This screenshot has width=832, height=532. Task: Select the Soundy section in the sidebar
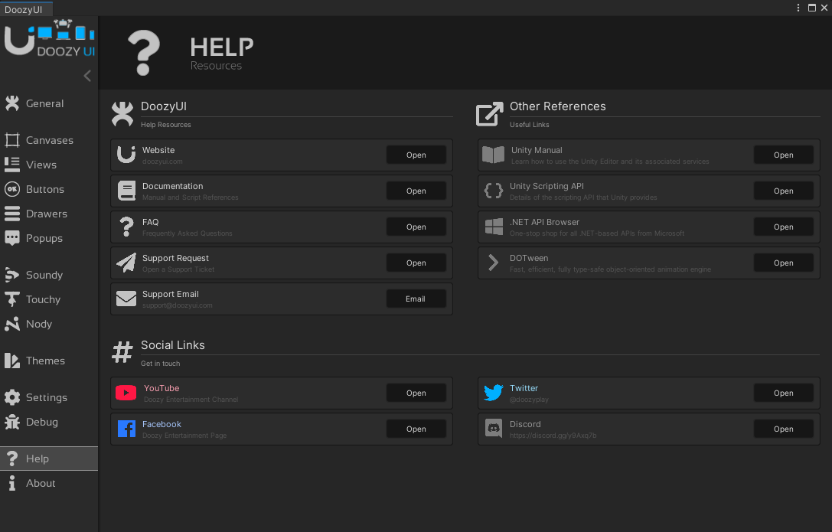tap(44, 274)
